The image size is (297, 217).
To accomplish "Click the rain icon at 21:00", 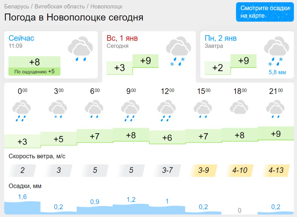I will tap(276, 109).
